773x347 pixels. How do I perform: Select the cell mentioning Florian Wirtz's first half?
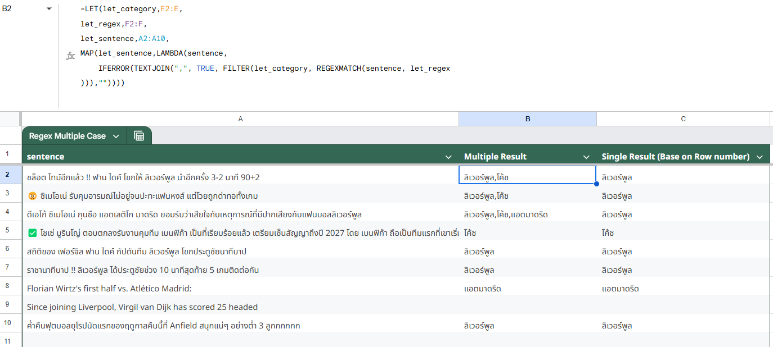[225, 288]
